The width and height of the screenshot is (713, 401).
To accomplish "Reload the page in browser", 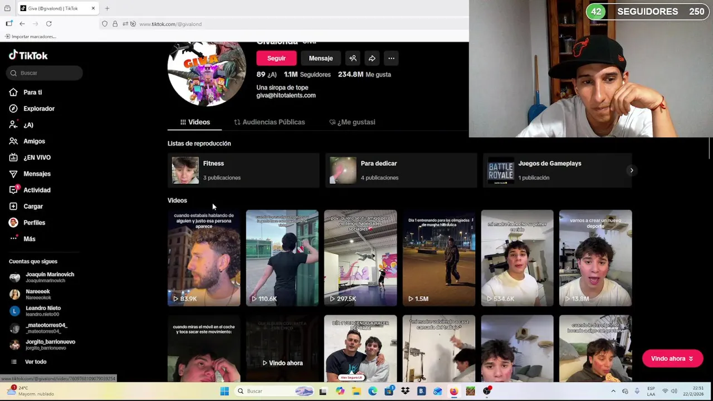I will (49, 24).
